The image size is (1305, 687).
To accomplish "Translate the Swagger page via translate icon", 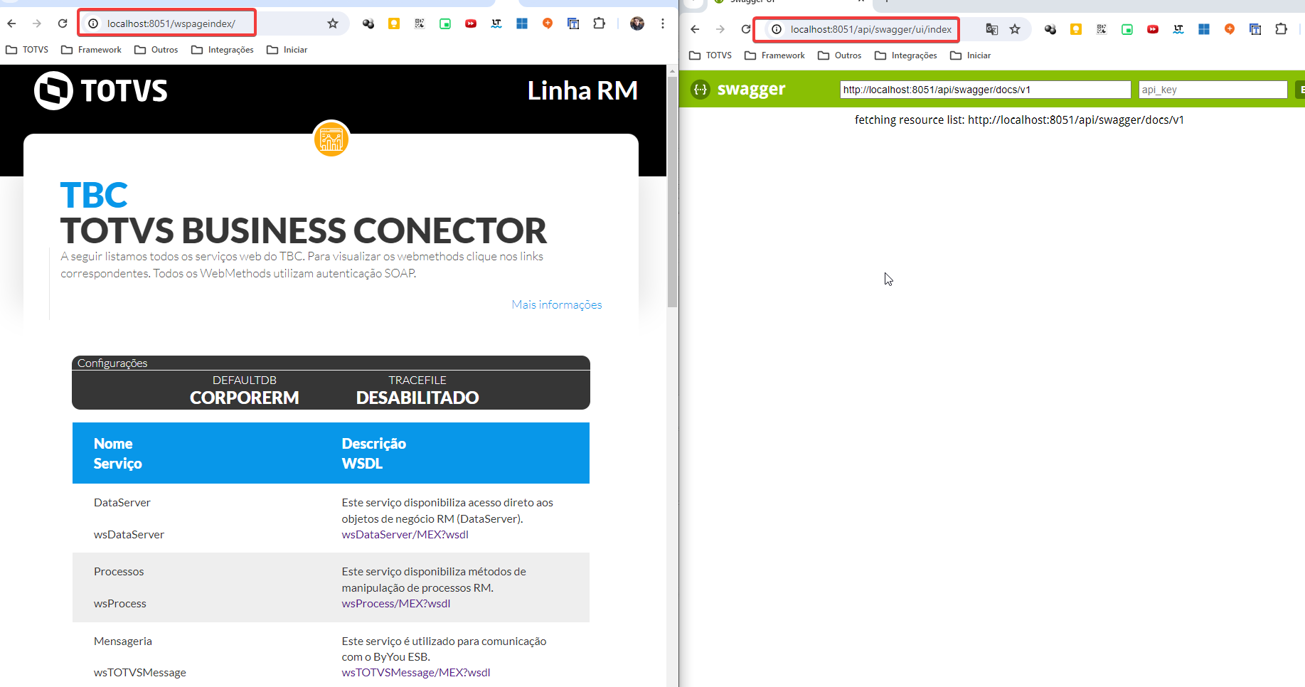I will pos(992,29).
